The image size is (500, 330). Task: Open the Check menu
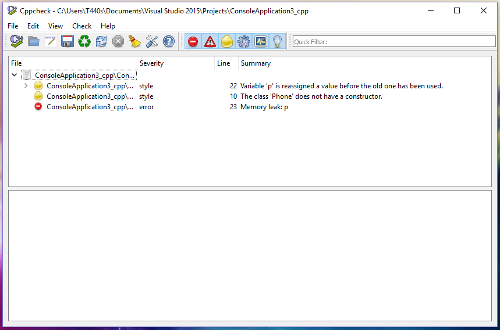[x=82, y=26]
